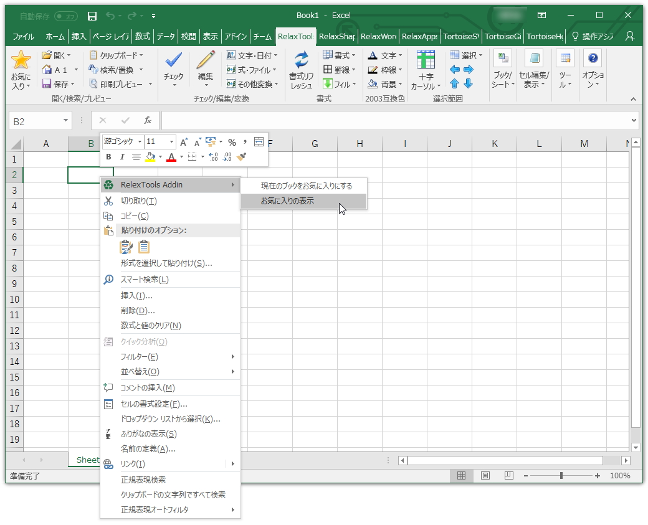Choose セルの書式設定(F)... from context menu
The image size is (648, 525).
(170, 404)
